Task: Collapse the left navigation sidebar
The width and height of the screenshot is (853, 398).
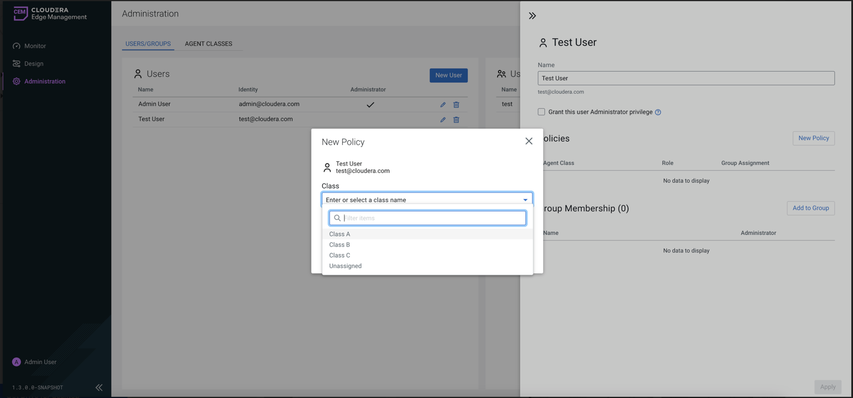Action: tap(99, 388)
